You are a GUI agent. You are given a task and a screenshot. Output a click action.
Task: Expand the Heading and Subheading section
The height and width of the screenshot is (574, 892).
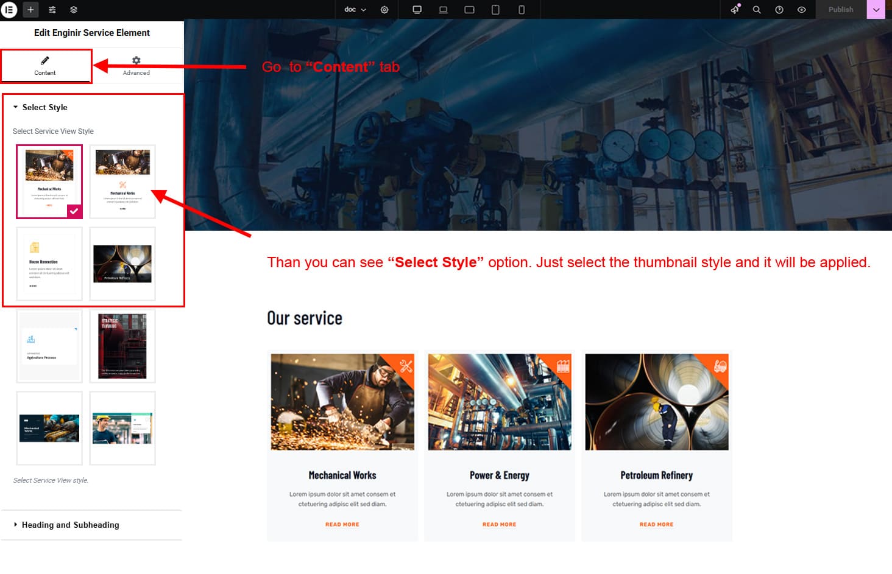(x=70, y=525)
